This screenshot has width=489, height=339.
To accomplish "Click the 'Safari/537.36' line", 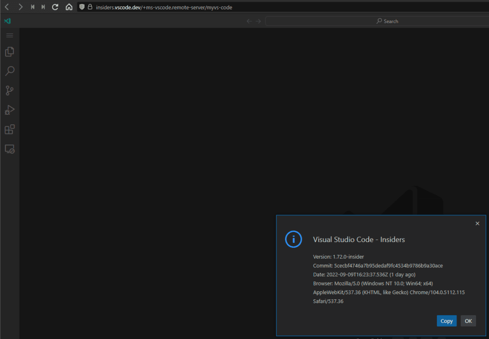I will (328, 301).
